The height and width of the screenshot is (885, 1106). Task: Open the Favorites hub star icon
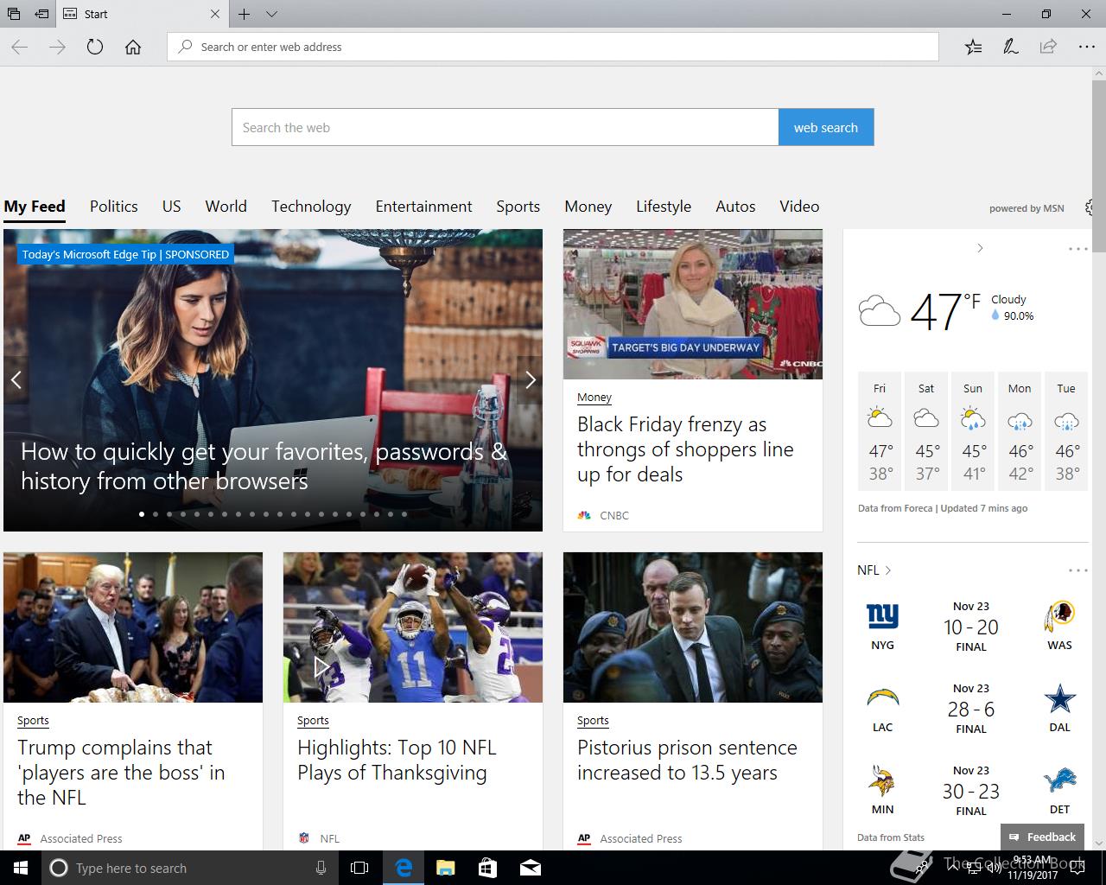click(x=973, y=47)
